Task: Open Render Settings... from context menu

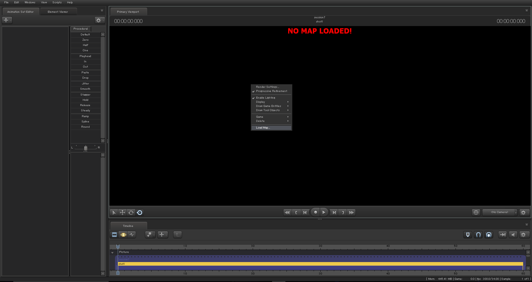Action: pos(271,87)
